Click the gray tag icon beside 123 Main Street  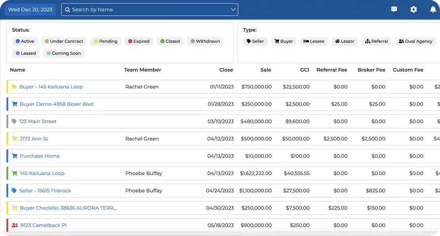[x=14, y=122]
